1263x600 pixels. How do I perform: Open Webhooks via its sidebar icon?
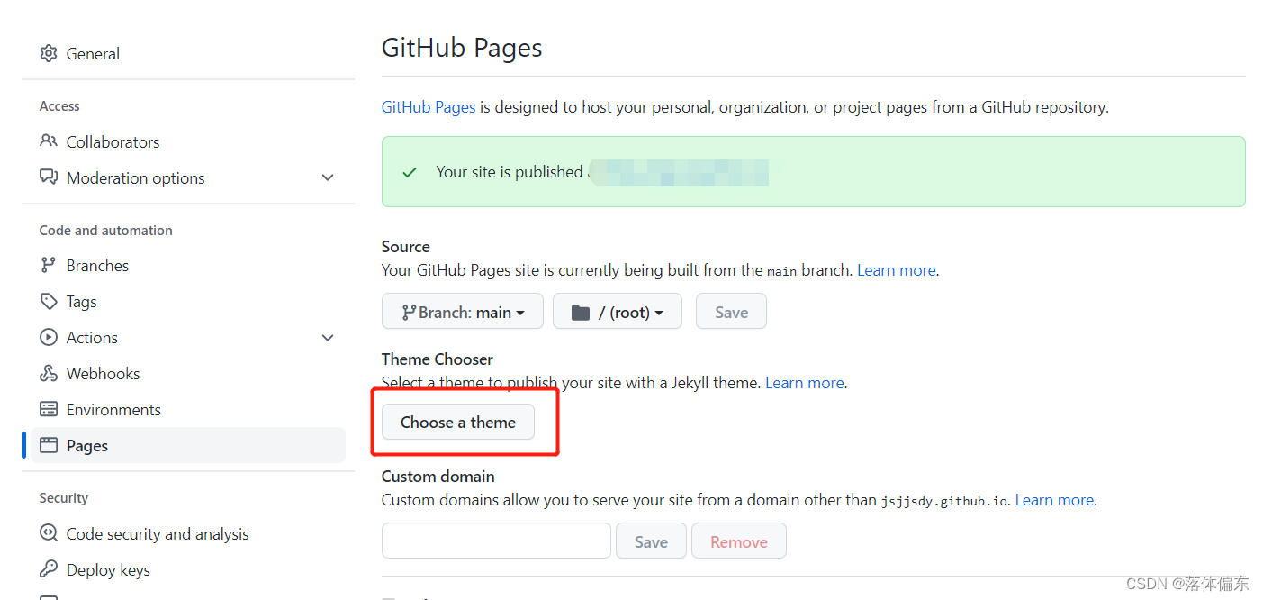(49, 373)
